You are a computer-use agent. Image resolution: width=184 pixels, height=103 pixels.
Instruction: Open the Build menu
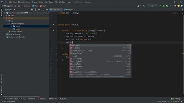click(x=41, y=2)
